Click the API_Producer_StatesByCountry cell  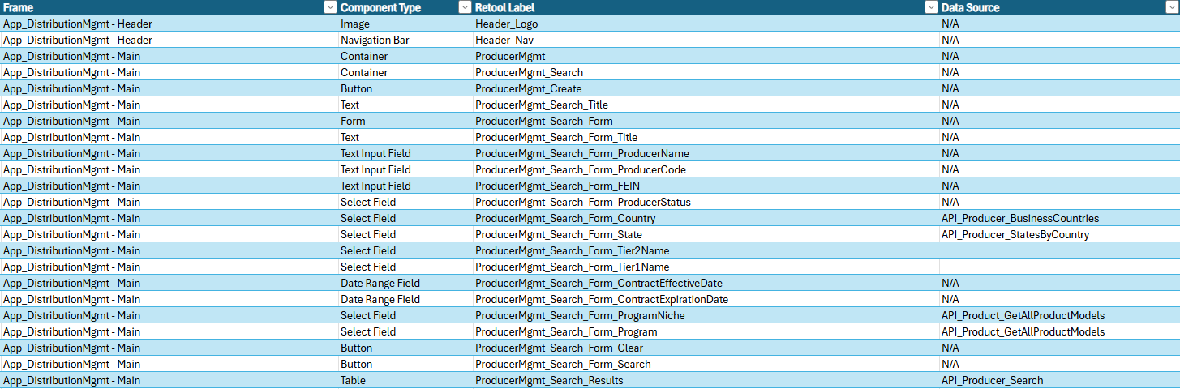[1059, 234]
